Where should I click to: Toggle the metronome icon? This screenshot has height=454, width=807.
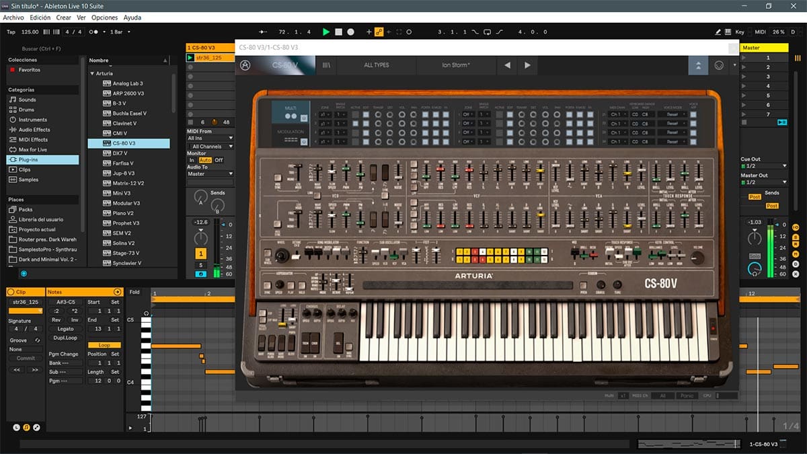[x=96, y=32]
